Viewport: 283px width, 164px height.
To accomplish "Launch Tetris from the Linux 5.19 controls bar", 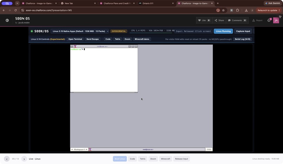I will coord(118,39).
